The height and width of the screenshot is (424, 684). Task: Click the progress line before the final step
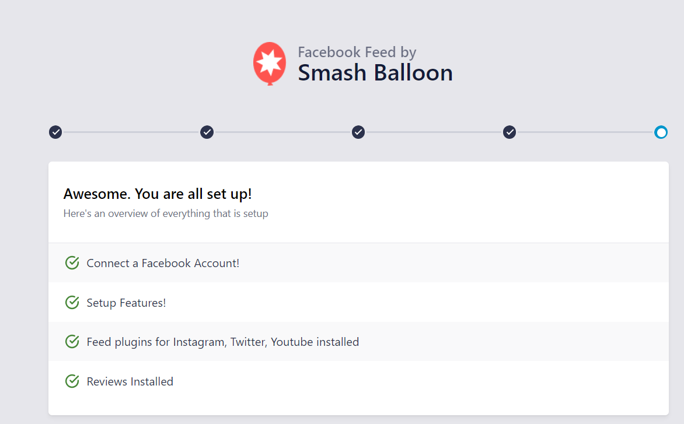point(585,132)
